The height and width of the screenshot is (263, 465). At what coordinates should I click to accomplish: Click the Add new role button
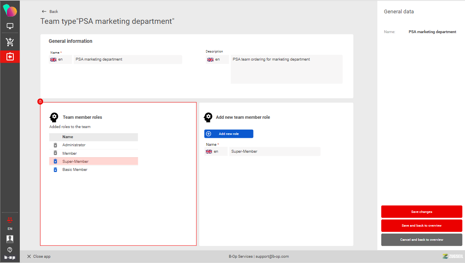[x=228, y=134]
